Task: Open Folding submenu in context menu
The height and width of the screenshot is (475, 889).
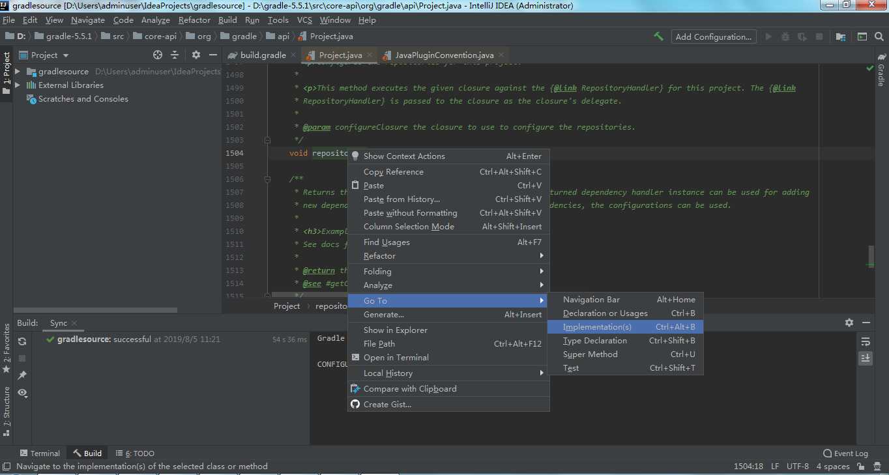Action: 448,271
